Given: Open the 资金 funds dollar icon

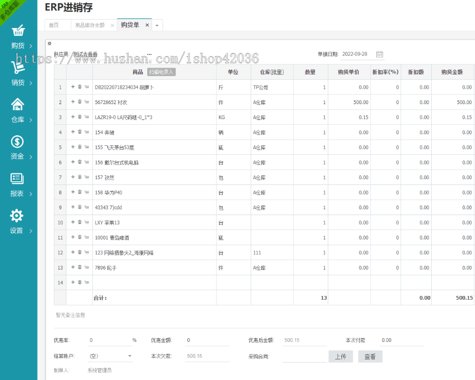Looking at the screenshot, I should coord(17,142).
